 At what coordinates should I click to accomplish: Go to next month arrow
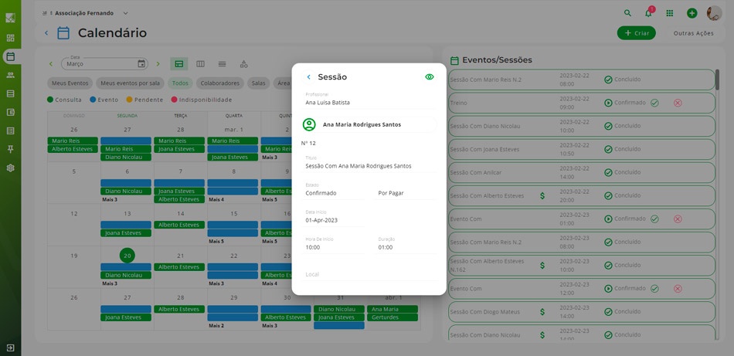click(158, 64)
